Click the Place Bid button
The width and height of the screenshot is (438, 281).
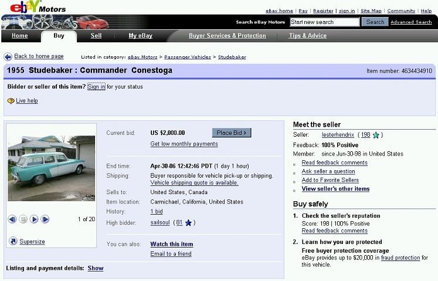232,133
